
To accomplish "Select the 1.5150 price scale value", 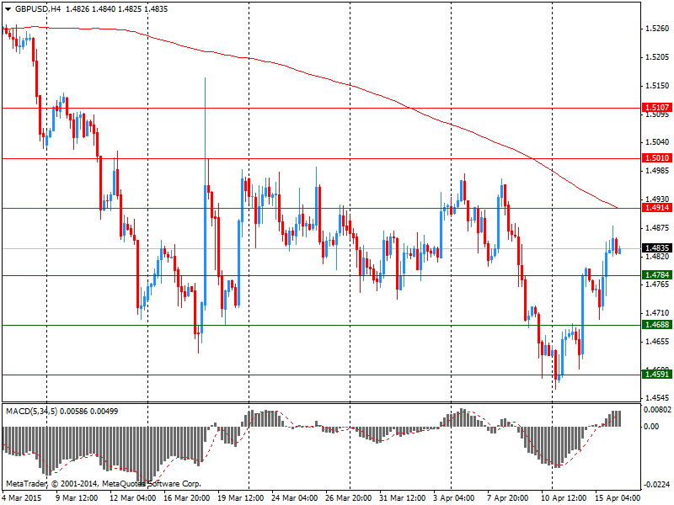I will coord(657,86).
